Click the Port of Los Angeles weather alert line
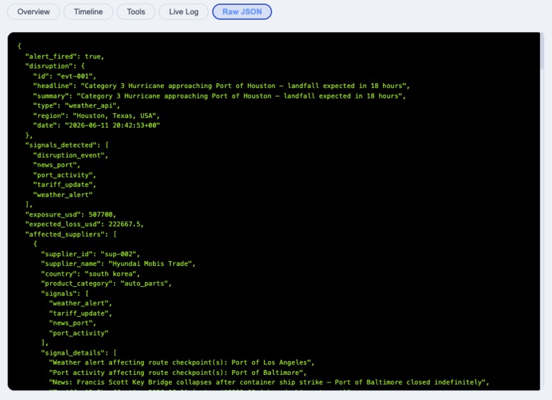Image resolution: width=552 pixels, height=400 pixels. [x=182, y=362]
